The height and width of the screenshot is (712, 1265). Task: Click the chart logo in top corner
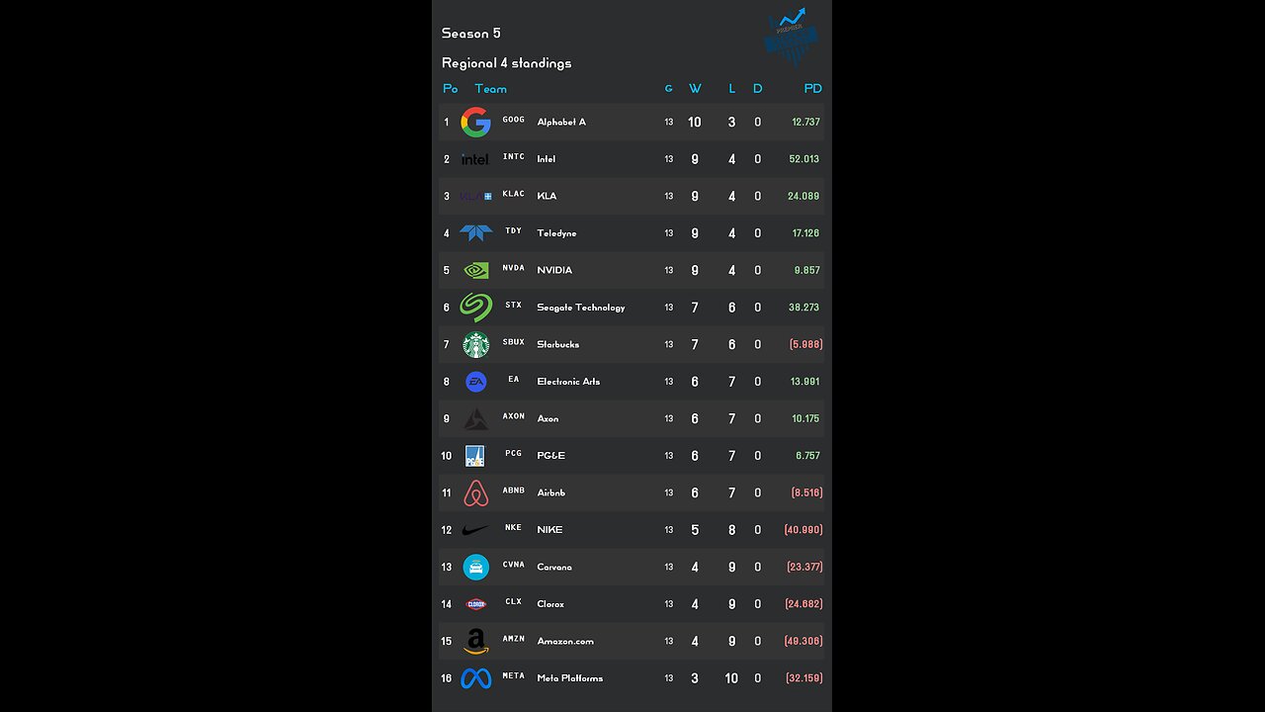click(792, 37)
